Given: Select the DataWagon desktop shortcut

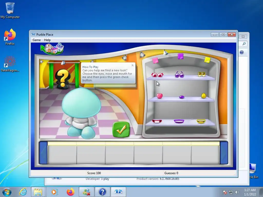Looking at the screenshot, I should pos(10,64).
